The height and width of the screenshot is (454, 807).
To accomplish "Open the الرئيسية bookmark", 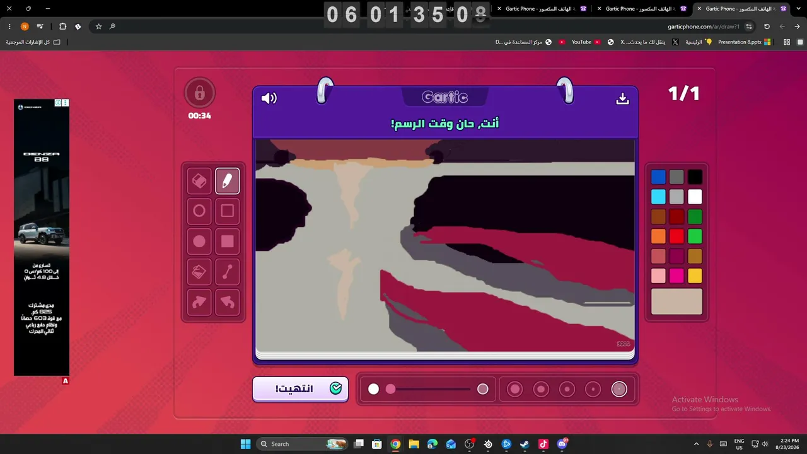I will [x=699, y=42].
